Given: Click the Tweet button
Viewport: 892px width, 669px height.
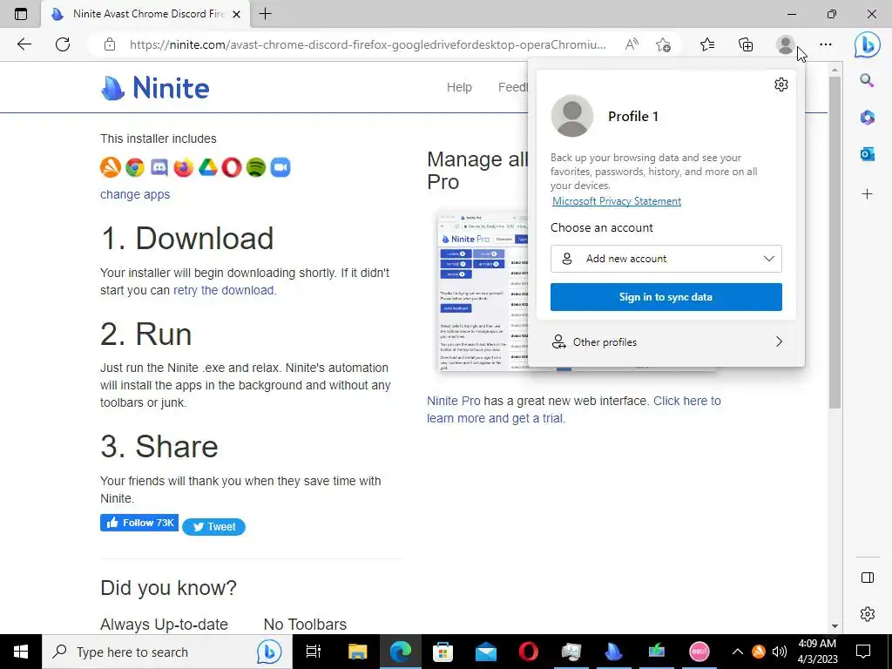Looking at the screenshot, I should [x=214, y=527].
